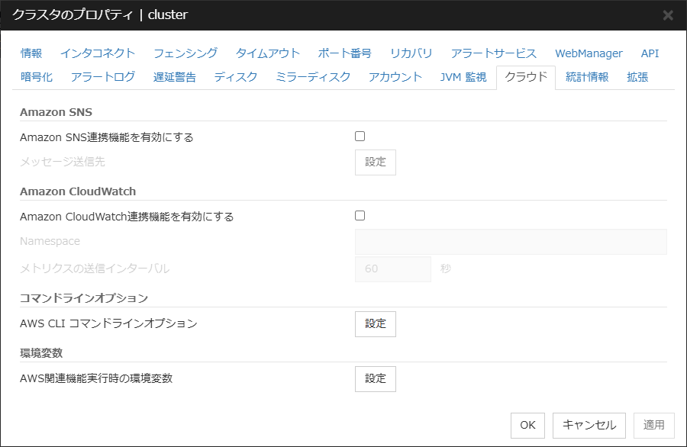
Task: Open the アラートサービス tab
Action: [x=494, y=53]
